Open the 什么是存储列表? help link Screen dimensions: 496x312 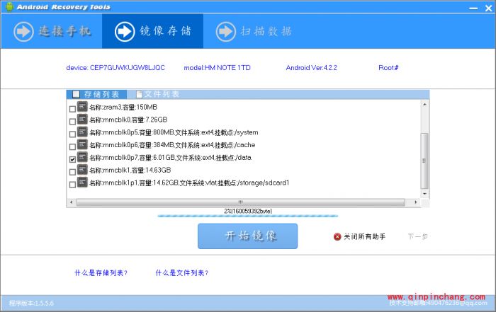(101, 272)
